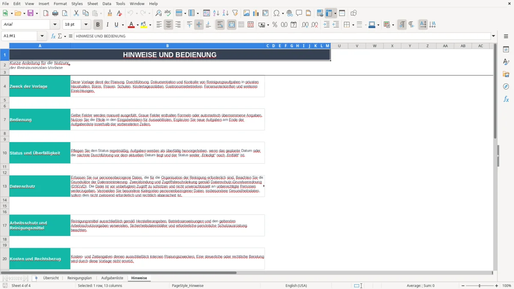The width and height of the screenshot is (514, 289).
Task: Open the Data menu
Action: 107,3
